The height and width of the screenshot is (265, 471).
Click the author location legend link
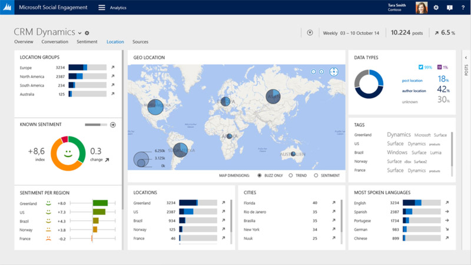[x=414, y=91]
